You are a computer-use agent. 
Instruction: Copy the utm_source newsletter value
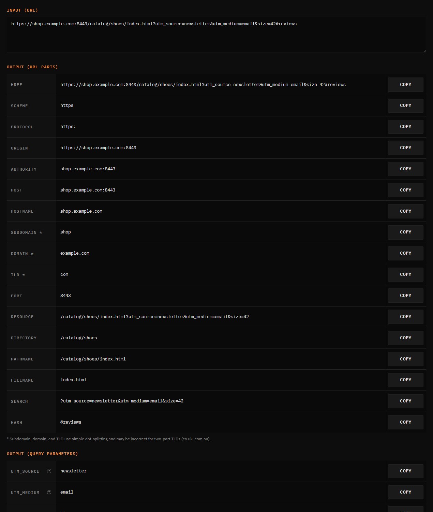pos(405,471)
